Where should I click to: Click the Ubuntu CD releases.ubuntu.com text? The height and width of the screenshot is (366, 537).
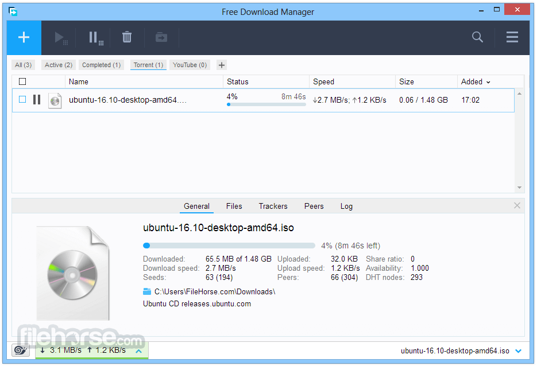[197, 303]
